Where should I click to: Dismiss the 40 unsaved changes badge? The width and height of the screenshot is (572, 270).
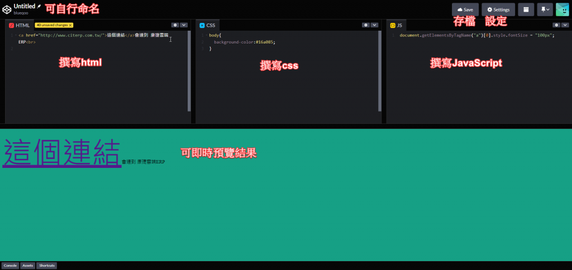pyautogui.click(x=70, y=25)
